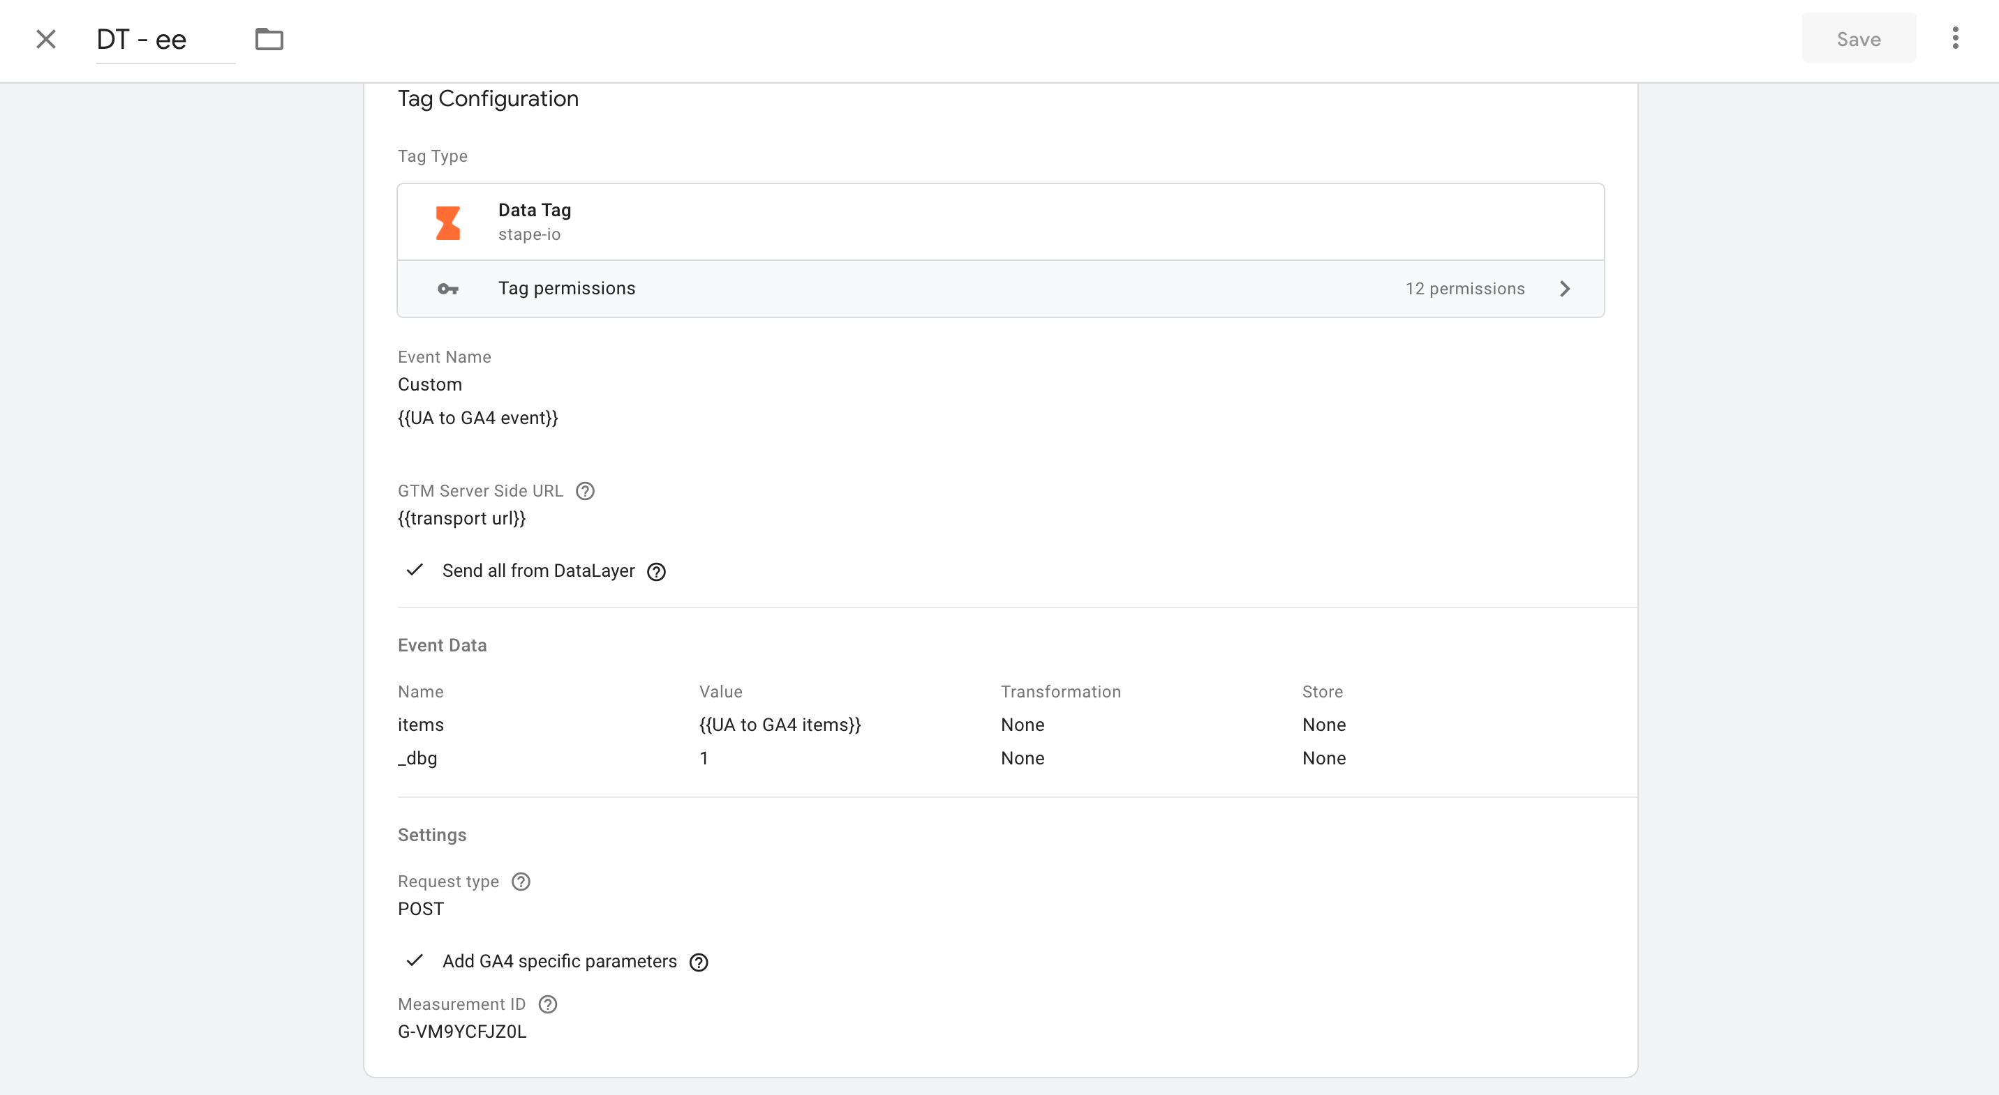The width and height of the screenshot is (1999, 1095).
Task: Click the Tag Configuration heading
Action: tap(488, 98)
